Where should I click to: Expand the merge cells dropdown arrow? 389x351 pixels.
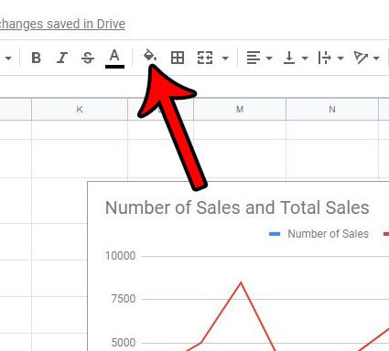pyautogui.click(x=225, y=58)
